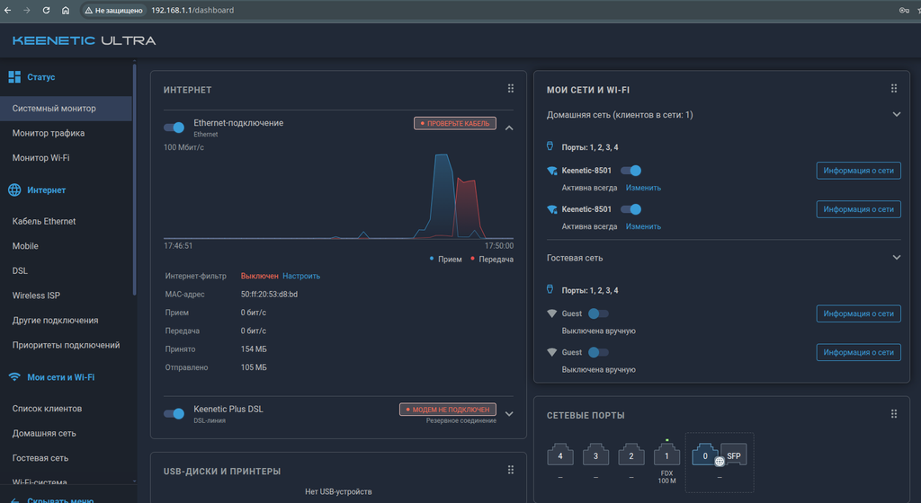This screenshot has height=503, width=921.
Task: Click the SFP port icon
Action: [734, 454]
